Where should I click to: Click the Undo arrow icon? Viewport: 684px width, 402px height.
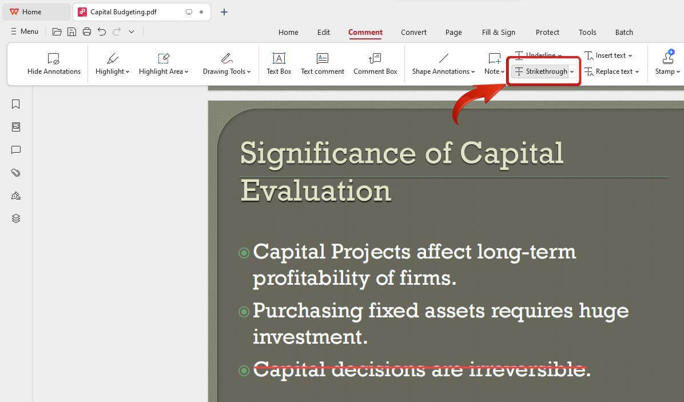tap(102, 32)
